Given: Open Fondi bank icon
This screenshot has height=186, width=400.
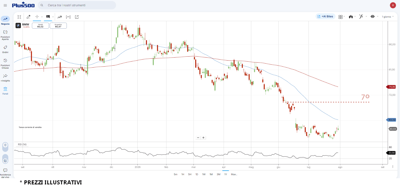Looking at the screenshot, I should [x=5, y=89].
